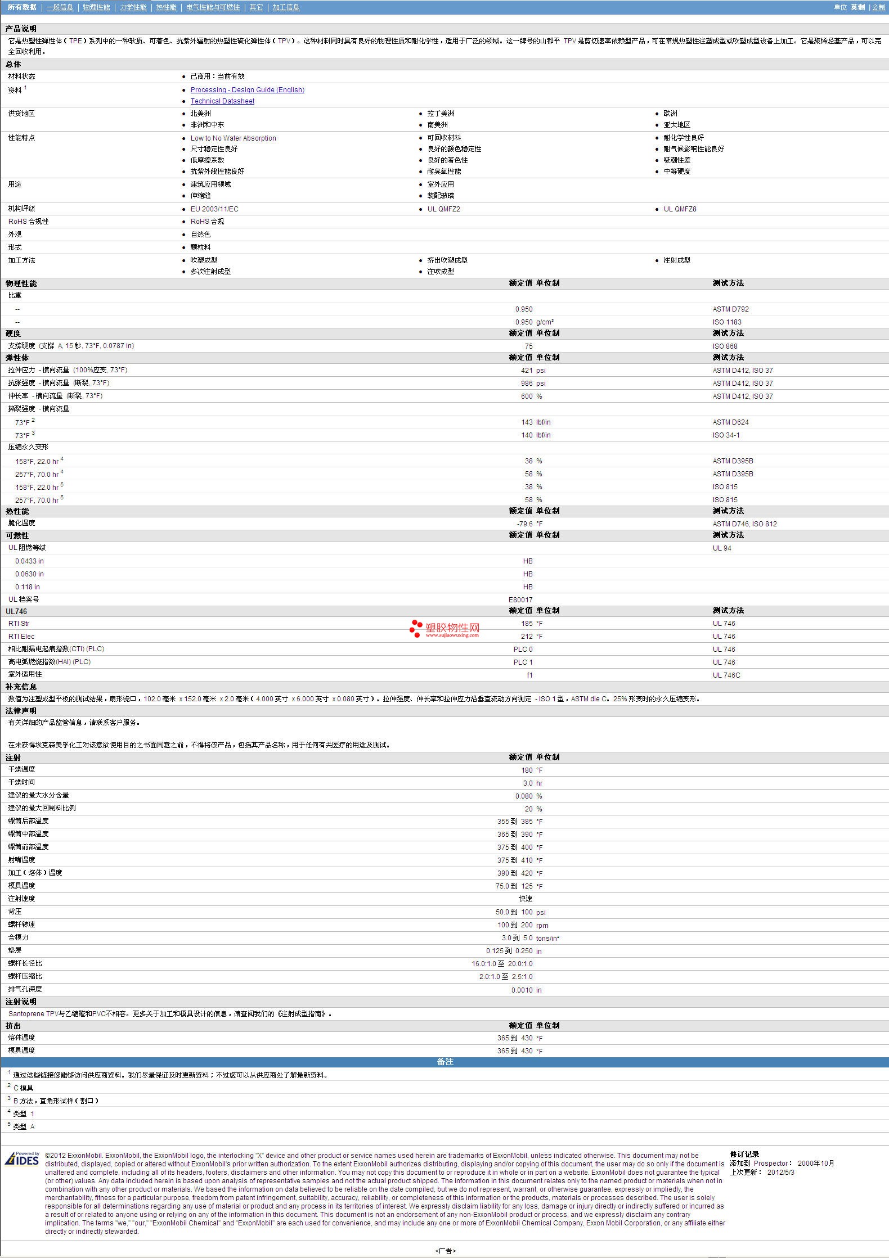Click the 'UL QMFZ8' rating
This screenshot has width=889, height=1258.
(x=680, y=209)
